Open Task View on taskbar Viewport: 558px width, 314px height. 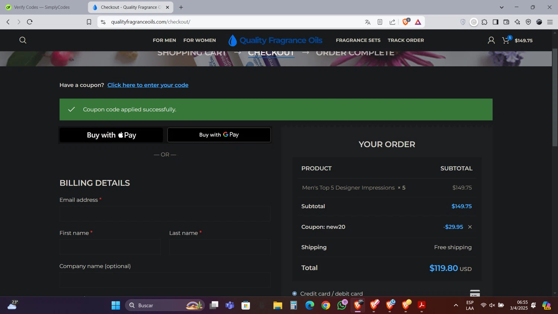pyautogui.click(x=214, y=305)
